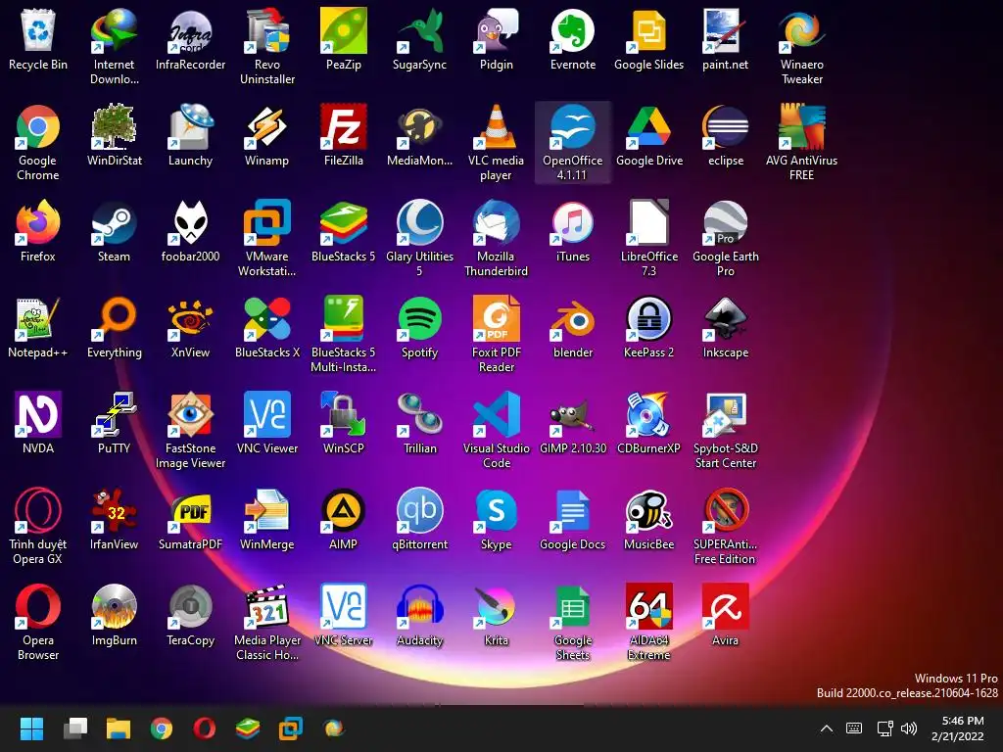Click the iTunes desktop icon
The height and width of the screenshot is (752, 1003).
[572, 224]
